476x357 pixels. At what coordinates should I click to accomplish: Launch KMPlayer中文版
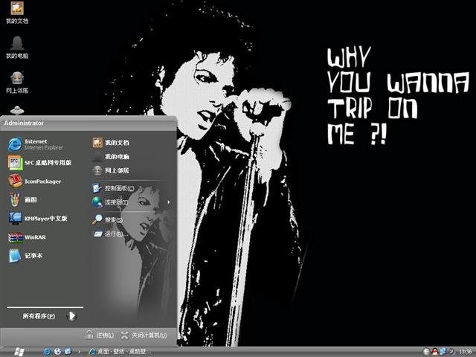tap(38, 218)
